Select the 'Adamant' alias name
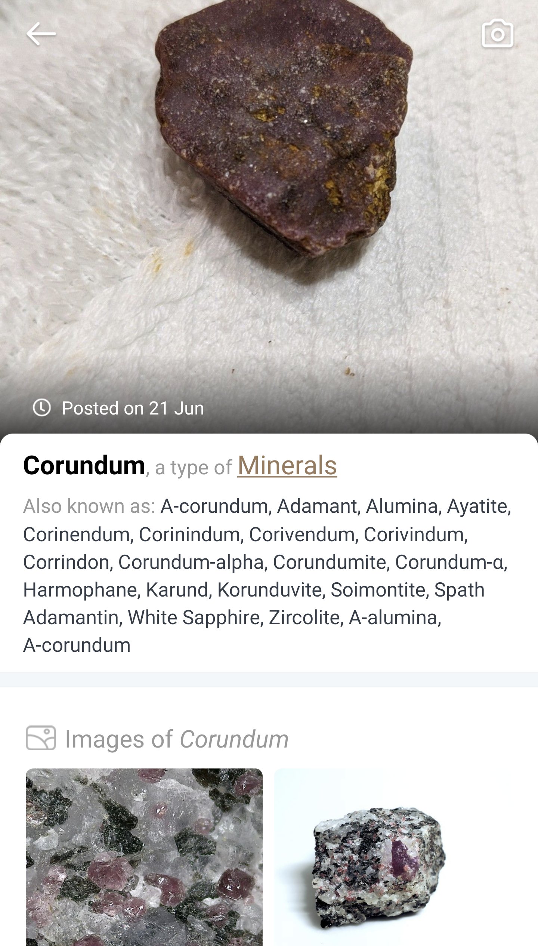Screen dimensions: 538x946 (317, 506)
